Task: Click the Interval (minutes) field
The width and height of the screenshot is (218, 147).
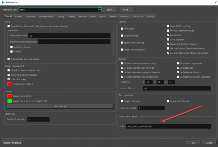Action: [x=69, y=36]
